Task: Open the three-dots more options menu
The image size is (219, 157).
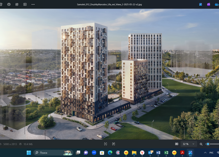Action: click(33, 4)
